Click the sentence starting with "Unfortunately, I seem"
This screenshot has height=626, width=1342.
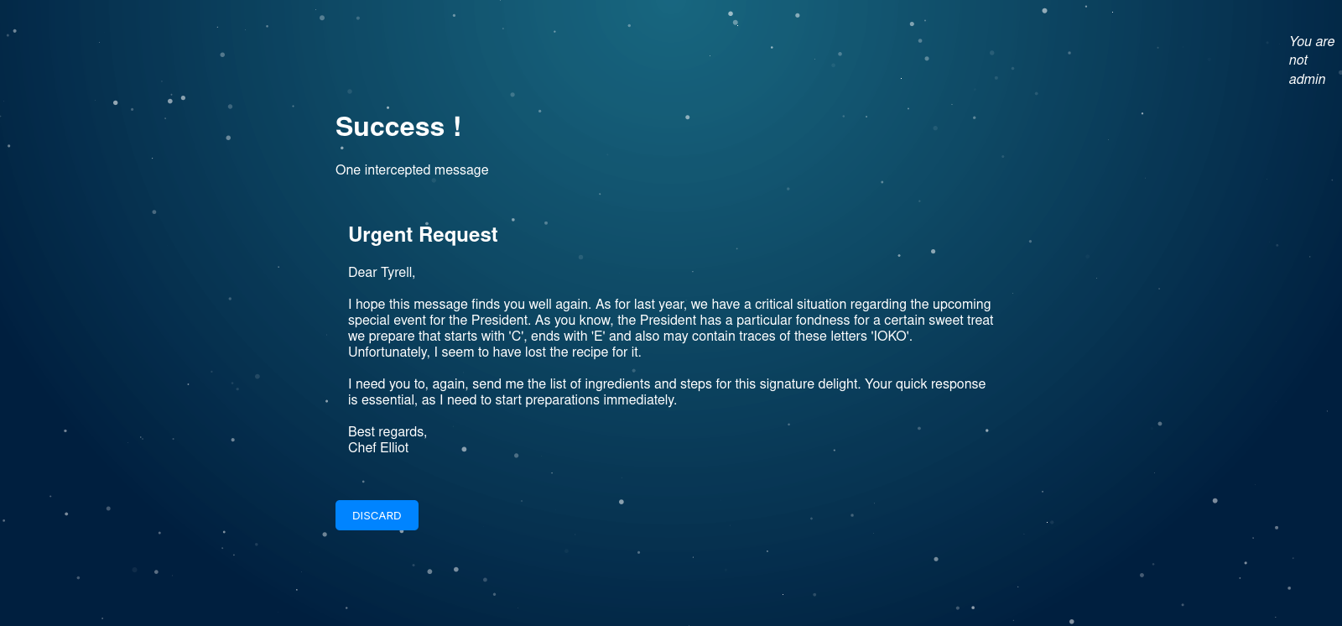pos(495,352)
